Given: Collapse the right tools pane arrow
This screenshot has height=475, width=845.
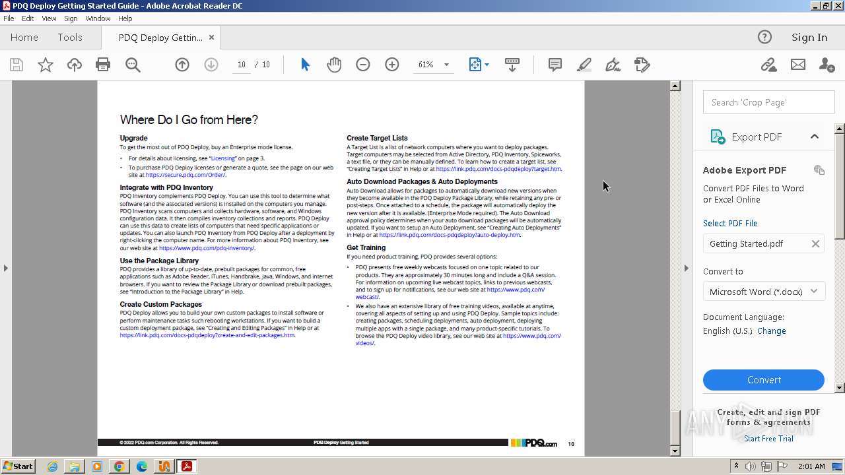Looking at the screenshot, I should pyautogui.click(x=686, y=268).
